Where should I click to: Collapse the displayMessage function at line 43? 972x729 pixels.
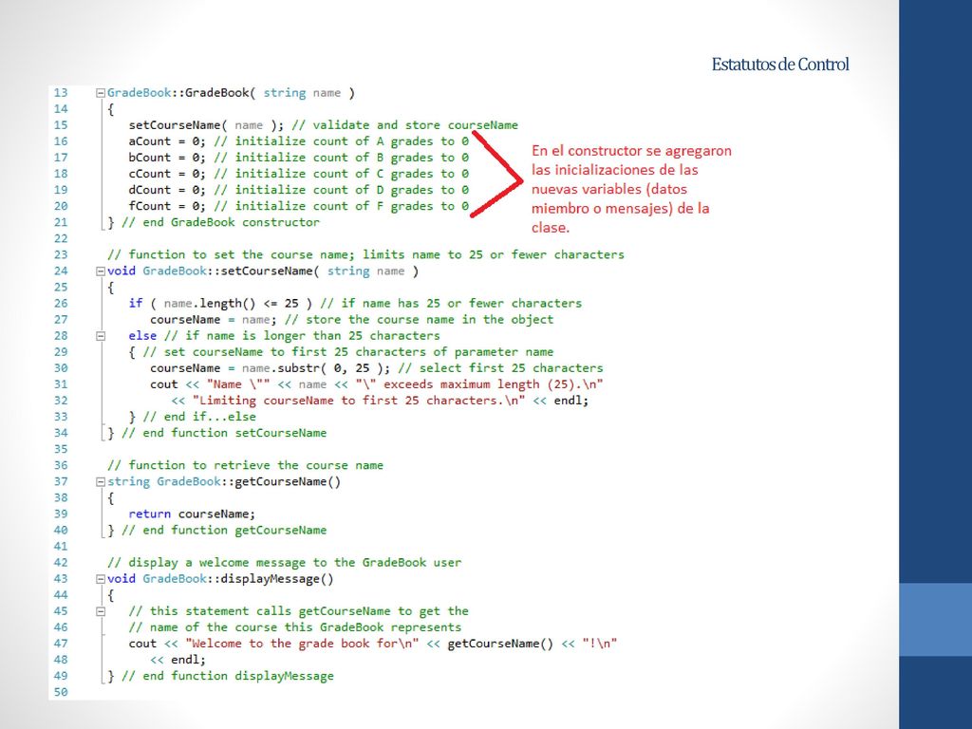click(x=100, y=579)
